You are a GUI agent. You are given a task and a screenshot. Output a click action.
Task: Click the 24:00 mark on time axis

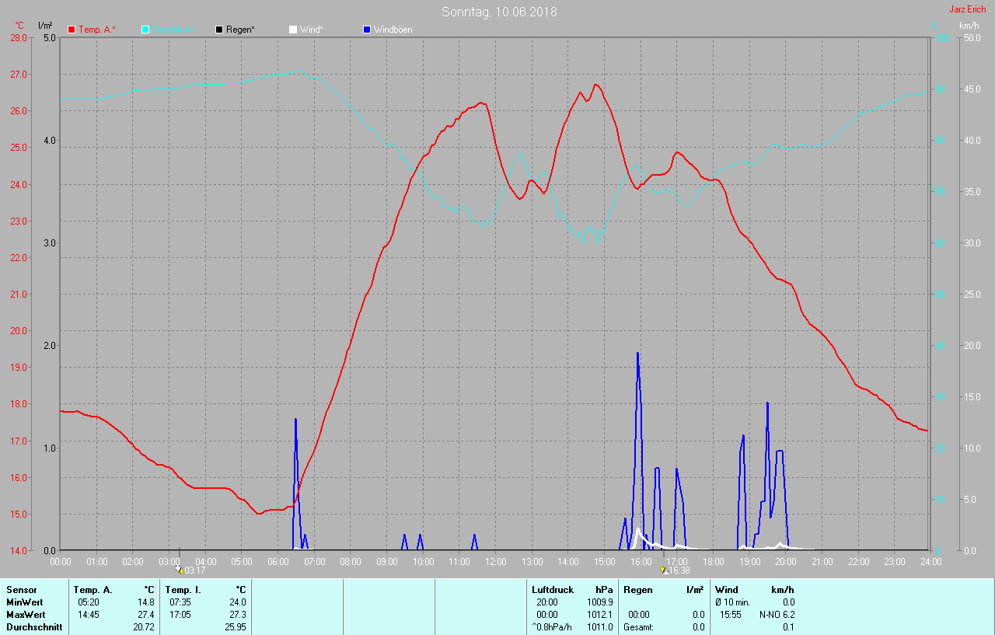[x=929, y=560]
